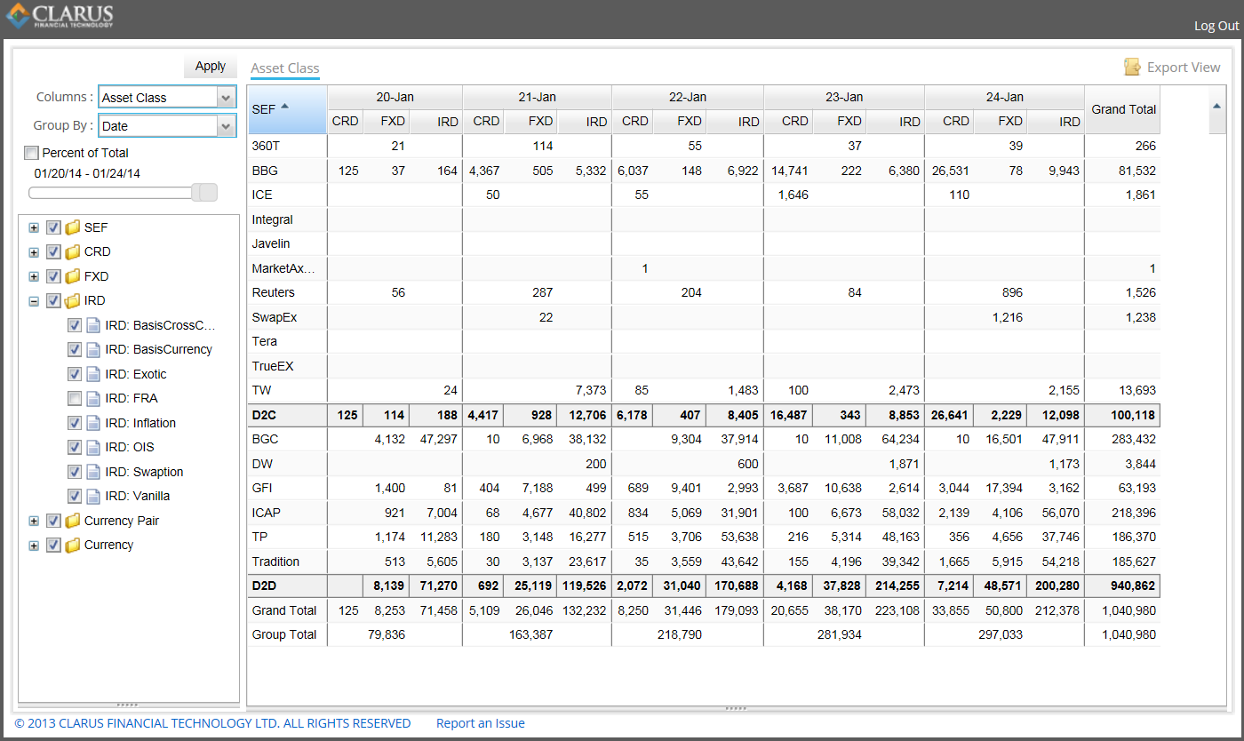Check the IRD: FRA checkbox
Image resolution: width=1244 pixels, height=741 pixels.
75,398
